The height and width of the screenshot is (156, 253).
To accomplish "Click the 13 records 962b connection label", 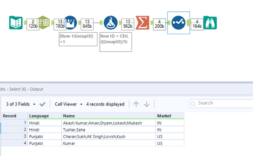I will coord(128,24).
